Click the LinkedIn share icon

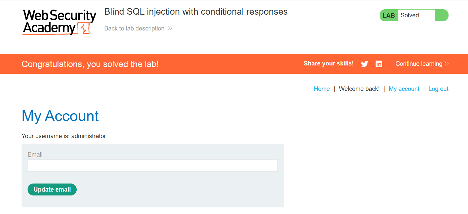tap(379, 64)
